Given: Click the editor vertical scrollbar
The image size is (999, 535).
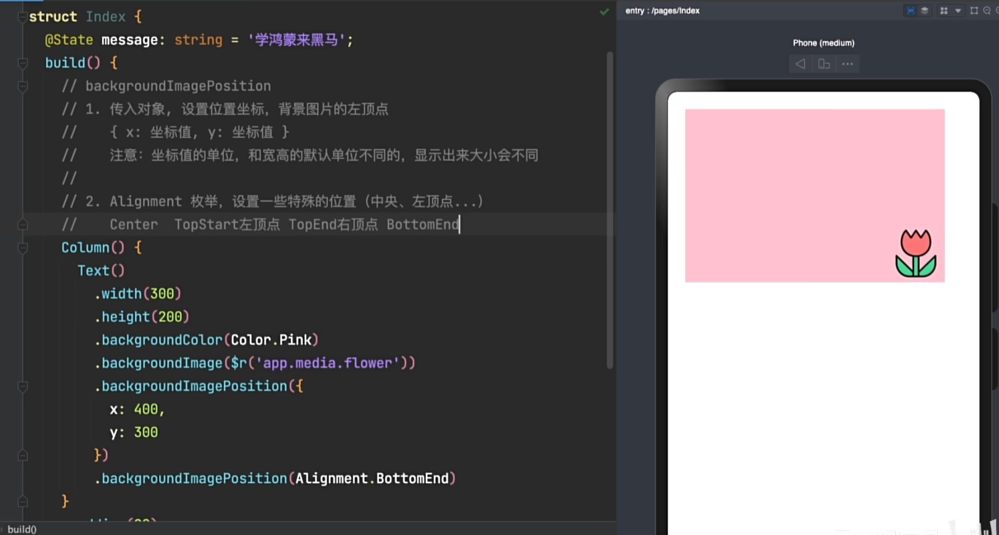Looking at the screenshot, I should [x=610, y=210].
